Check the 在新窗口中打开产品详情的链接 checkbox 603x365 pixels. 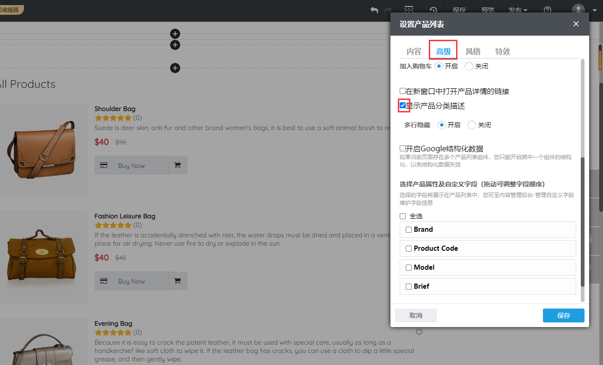coord(403,91)
